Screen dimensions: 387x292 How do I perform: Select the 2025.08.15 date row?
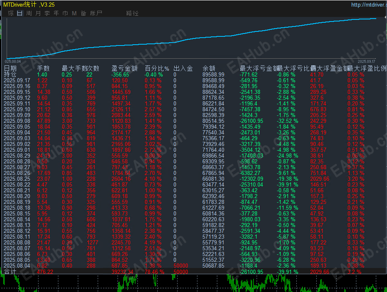(17, 214)
